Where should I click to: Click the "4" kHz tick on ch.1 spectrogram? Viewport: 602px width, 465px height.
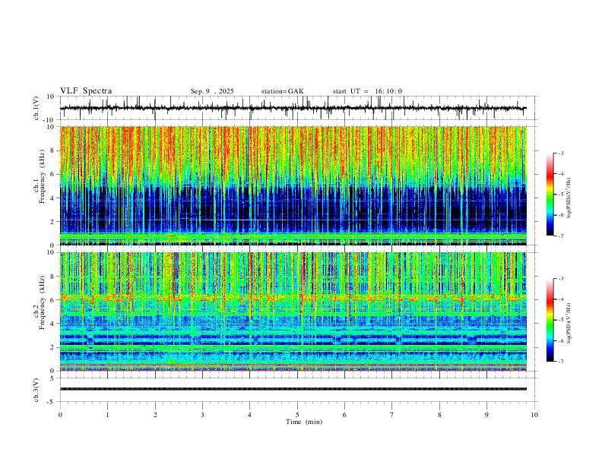[x=53, y=198]
